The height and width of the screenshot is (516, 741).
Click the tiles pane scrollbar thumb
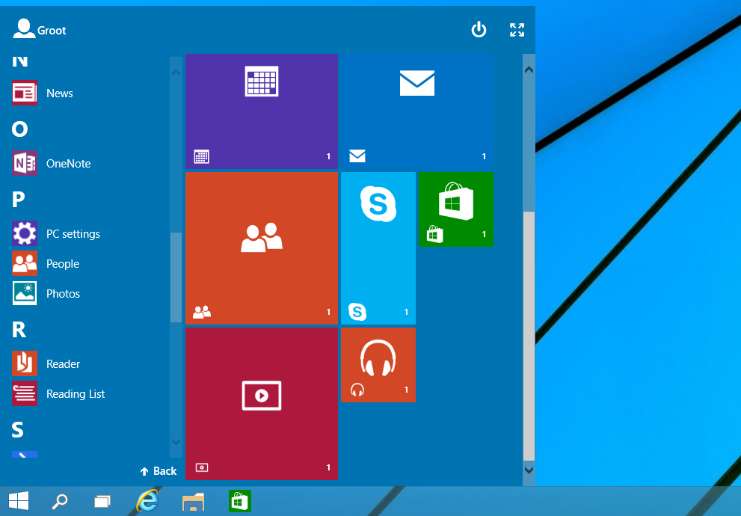click(529, 336)
